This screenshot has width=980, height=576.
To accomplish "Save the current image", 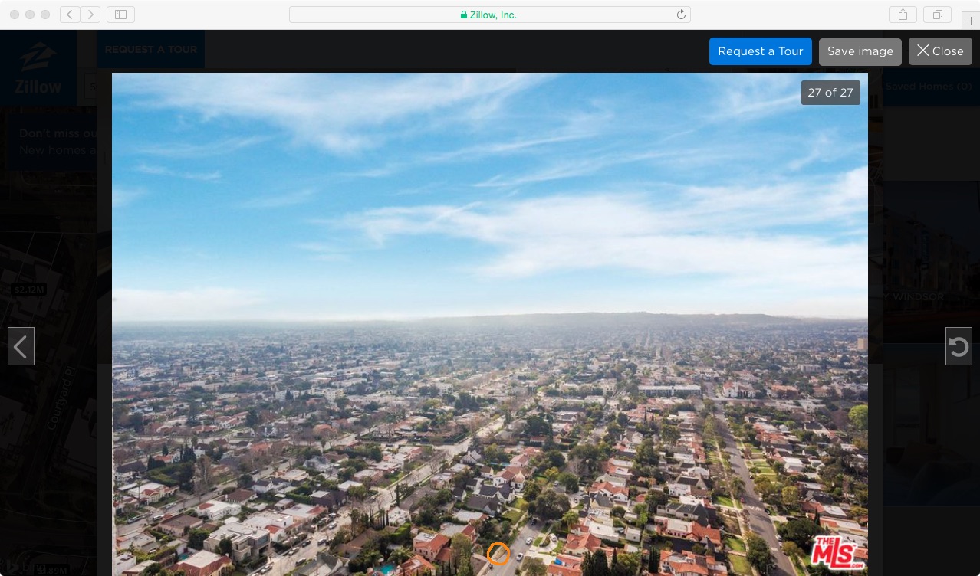I will coord(860,51).
